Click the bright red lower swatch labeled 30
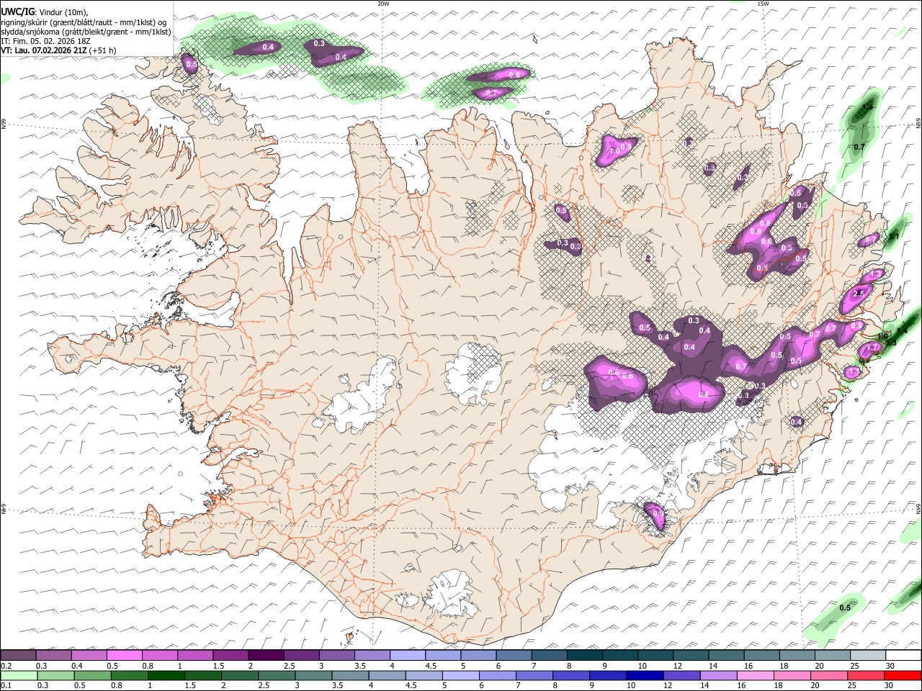 [903, 675]
